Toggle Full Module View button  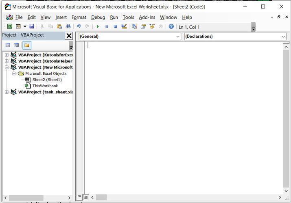click(x=86, y=197)
